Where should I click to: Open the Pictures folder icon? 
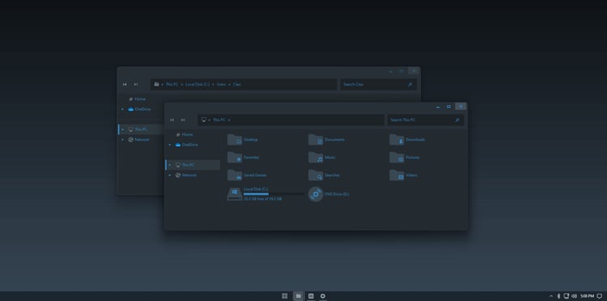[x=397, y=157]
